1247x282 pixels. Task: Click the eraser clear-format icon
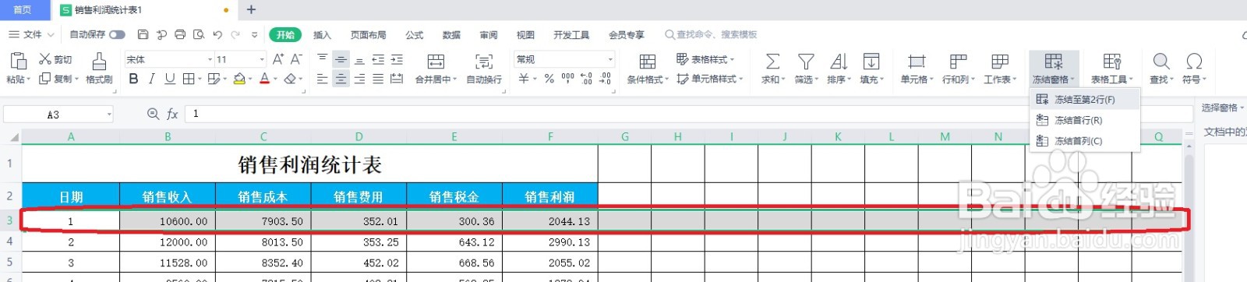point(290,79)
